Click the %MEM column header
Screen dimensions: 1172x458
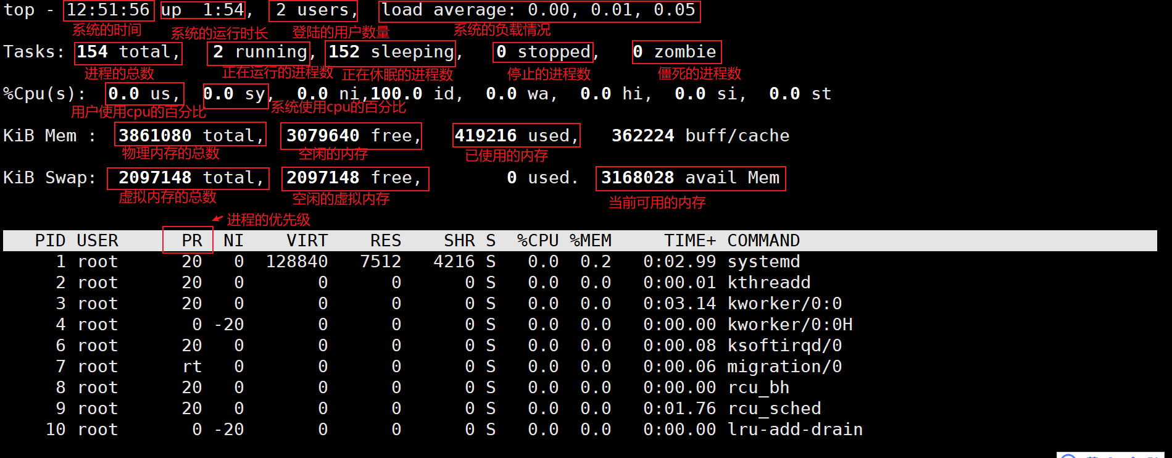coord(591,240)
